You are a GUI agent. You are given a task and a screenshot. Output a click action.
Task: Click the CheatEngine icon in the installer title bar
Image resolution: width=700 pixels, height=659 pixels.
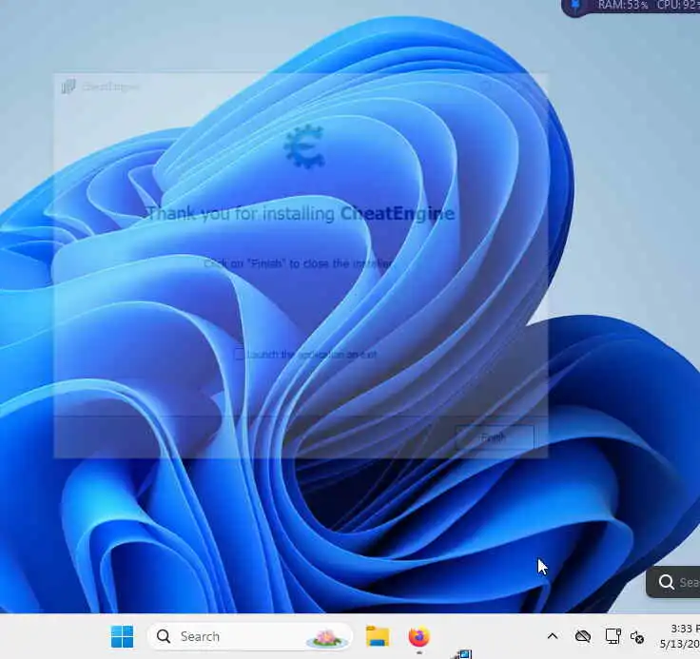[x=68, y=87]
